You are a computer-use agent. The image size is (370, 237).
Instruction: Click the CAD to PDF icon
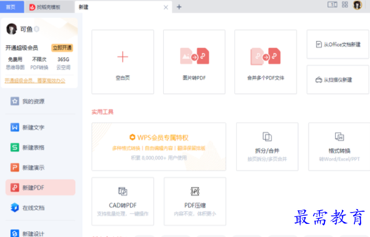point(122,191)
